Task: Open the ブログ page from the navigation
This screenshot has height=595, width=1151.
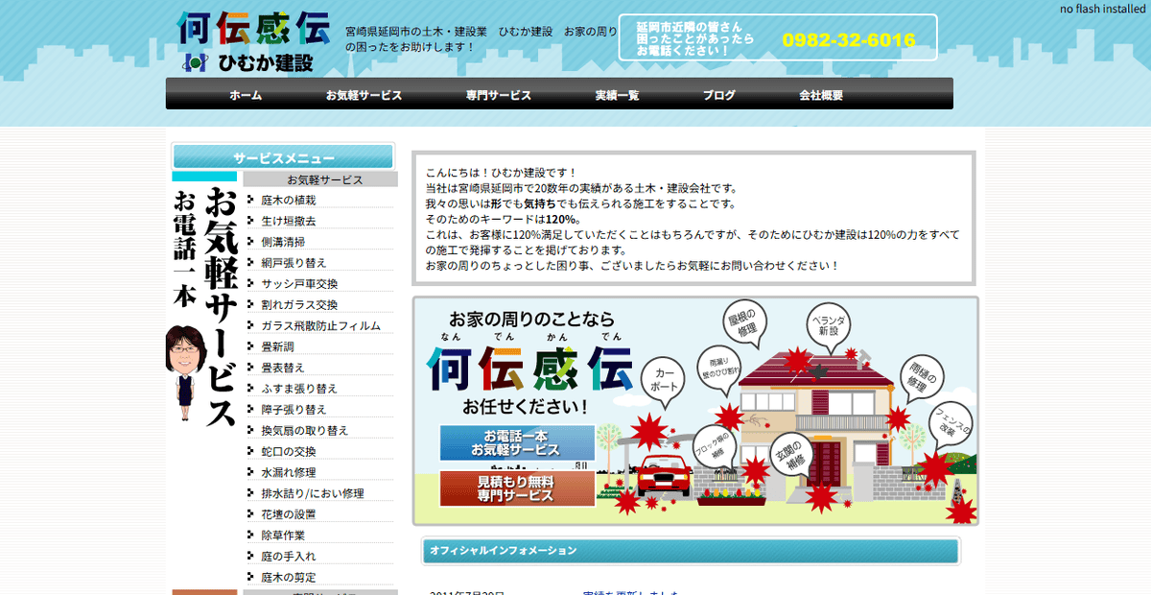Action: (717, 94)
